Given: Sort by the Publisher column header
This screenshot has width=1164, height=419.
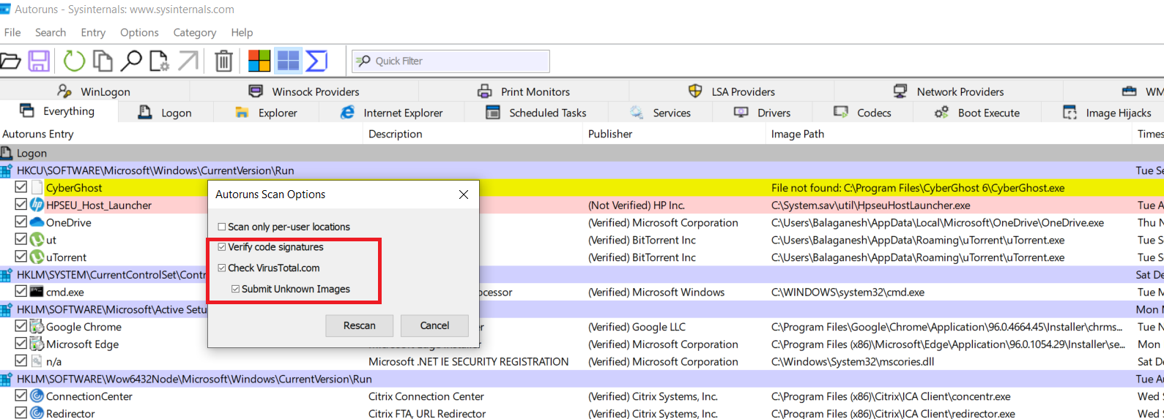Looking at the screenshot, I should (610, 134).
